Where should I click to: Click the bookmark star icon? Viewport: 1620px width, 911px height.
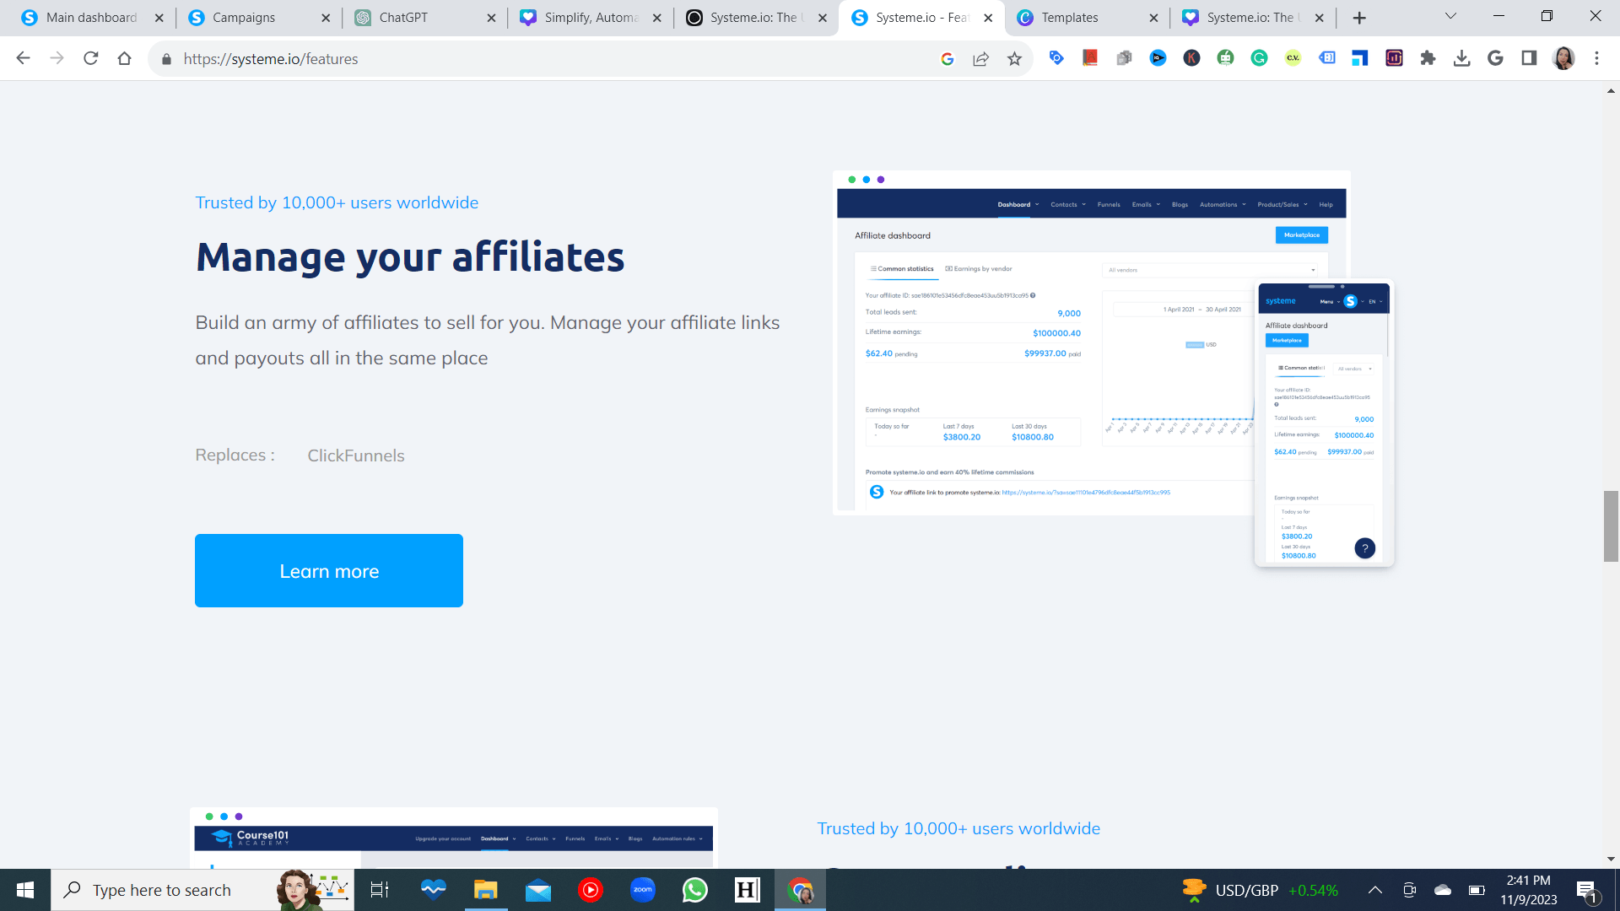1014,59
